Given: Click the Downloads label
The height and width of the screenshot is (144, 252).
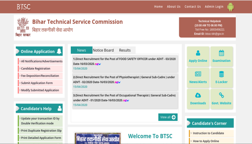Looking at the screenshot, I should pyautogui.click(x=198, y=103).
